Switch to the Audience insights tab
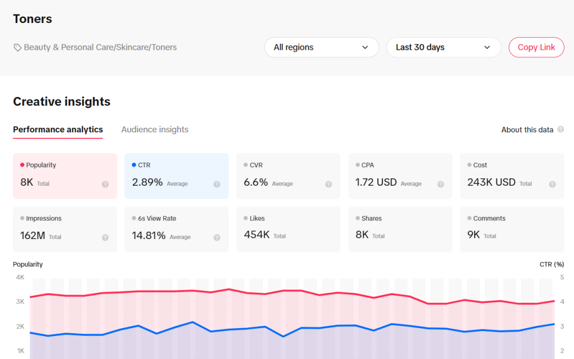The height and width of the screenshot is (359, 574). 155,130
